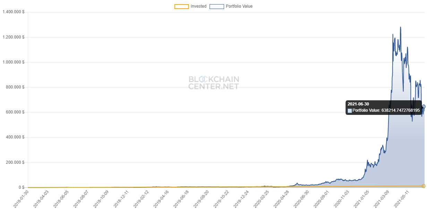Click the 2020-04-28 date axis label
Screen dimensions: 427x211
click(281, 199)
